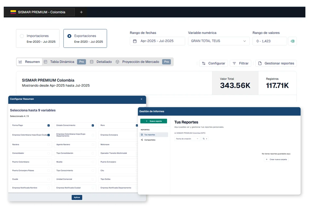The image size is (311, 209).
Task: Uncheck Empresa Colombiana Impo/Expo Ciudad checkbox
Action: tap(49, 135)
